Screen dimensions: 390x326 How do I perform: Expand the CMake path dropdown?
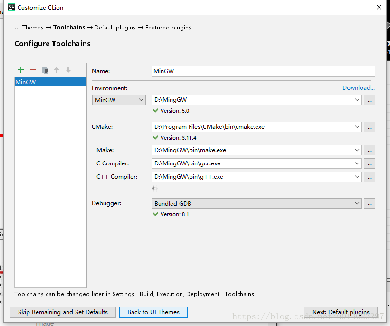[x=357, y=127]
